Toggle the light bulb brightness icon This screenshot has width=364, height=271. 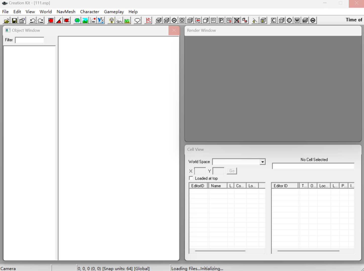point(111,20)
